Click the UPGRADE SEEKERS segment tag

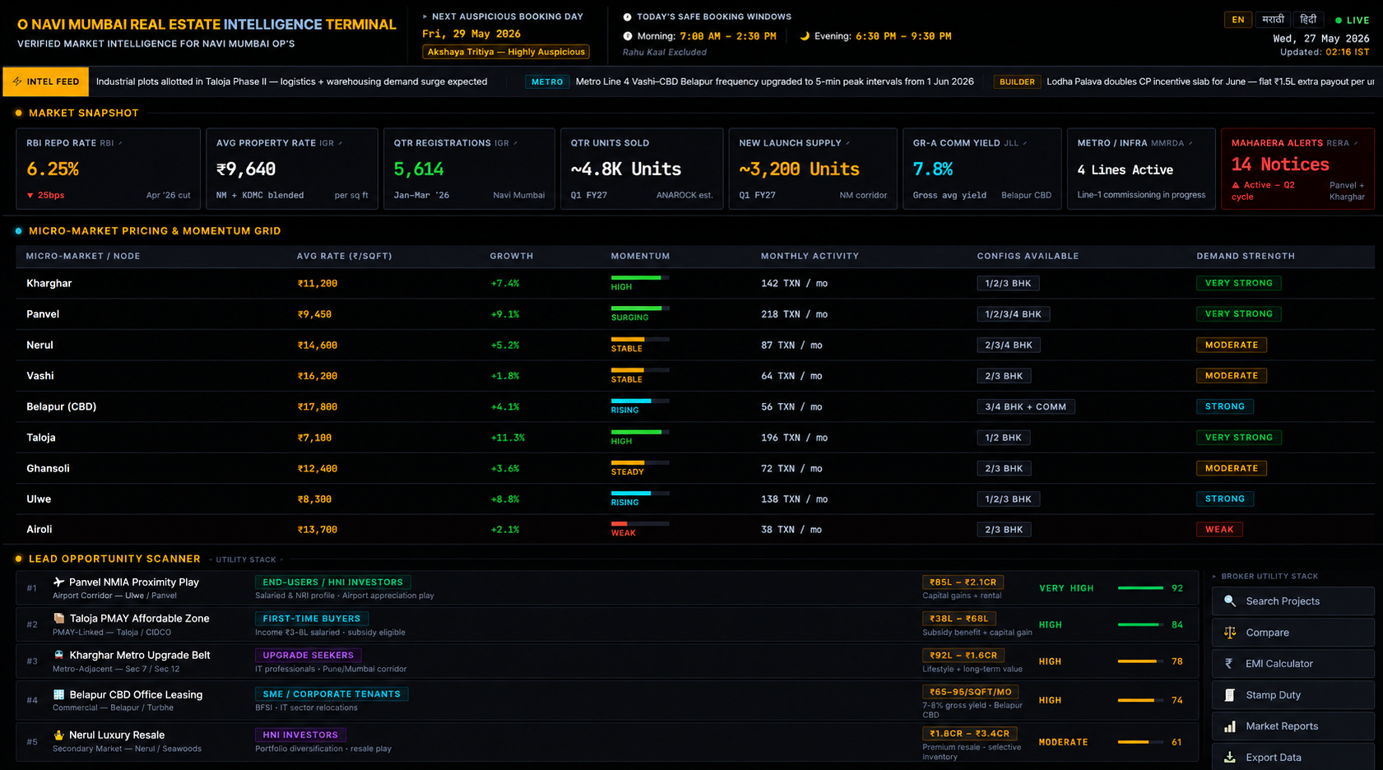coord(308,656)
